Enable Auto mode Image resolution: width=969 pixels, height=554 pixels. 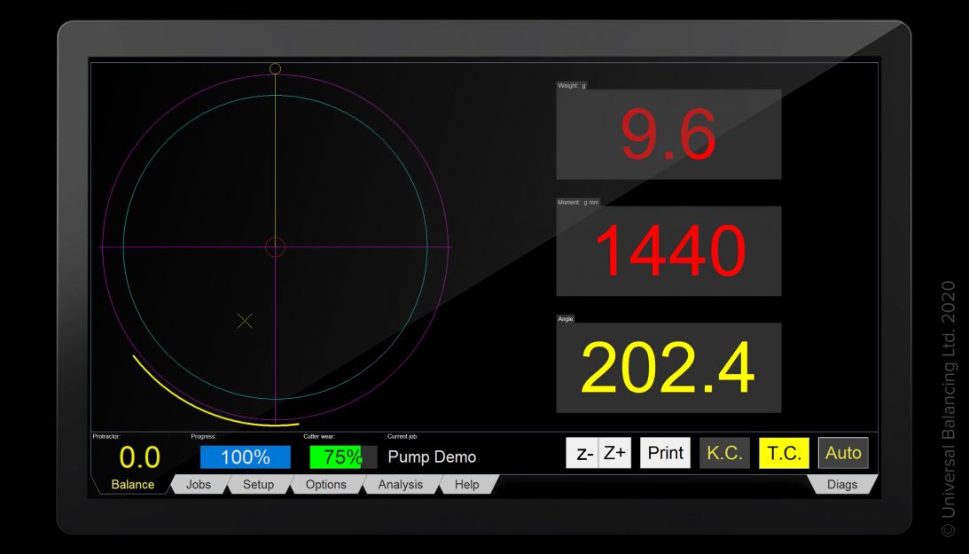(843, 453)
